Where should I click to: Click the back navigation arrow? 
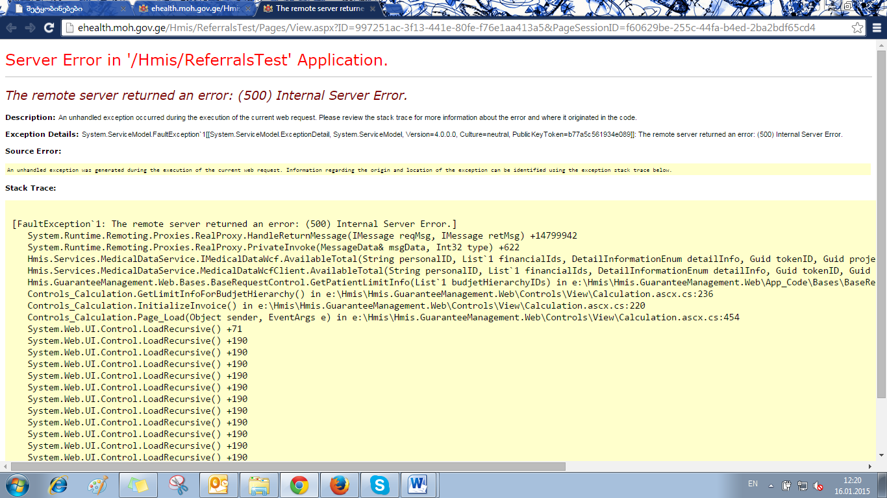point(11,28)
